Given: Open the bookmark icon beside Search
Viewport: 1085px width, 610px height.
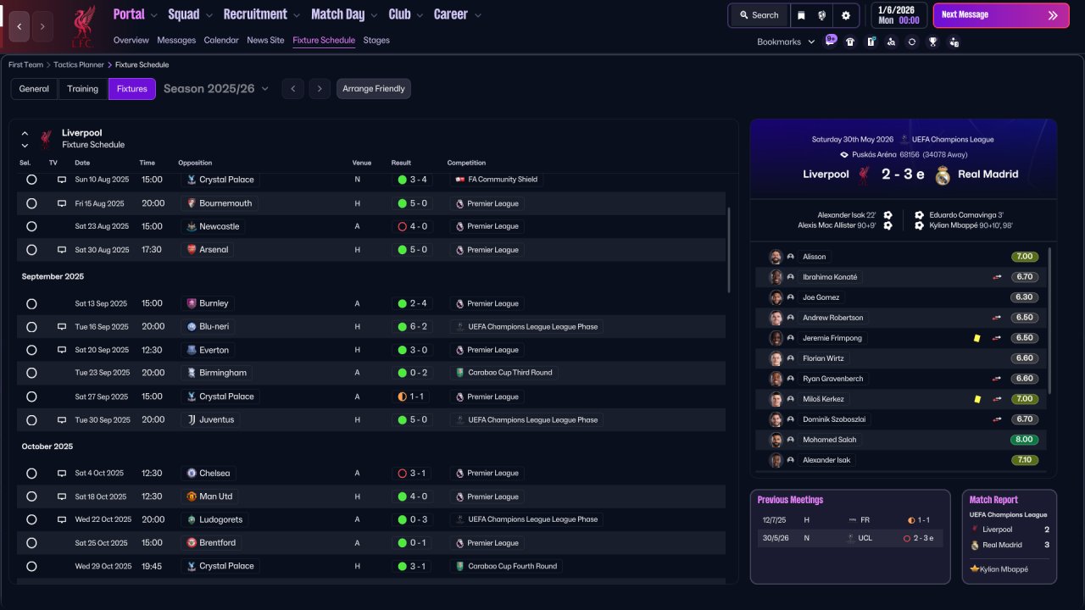Looking at the screenshot, I should point(801,15).
